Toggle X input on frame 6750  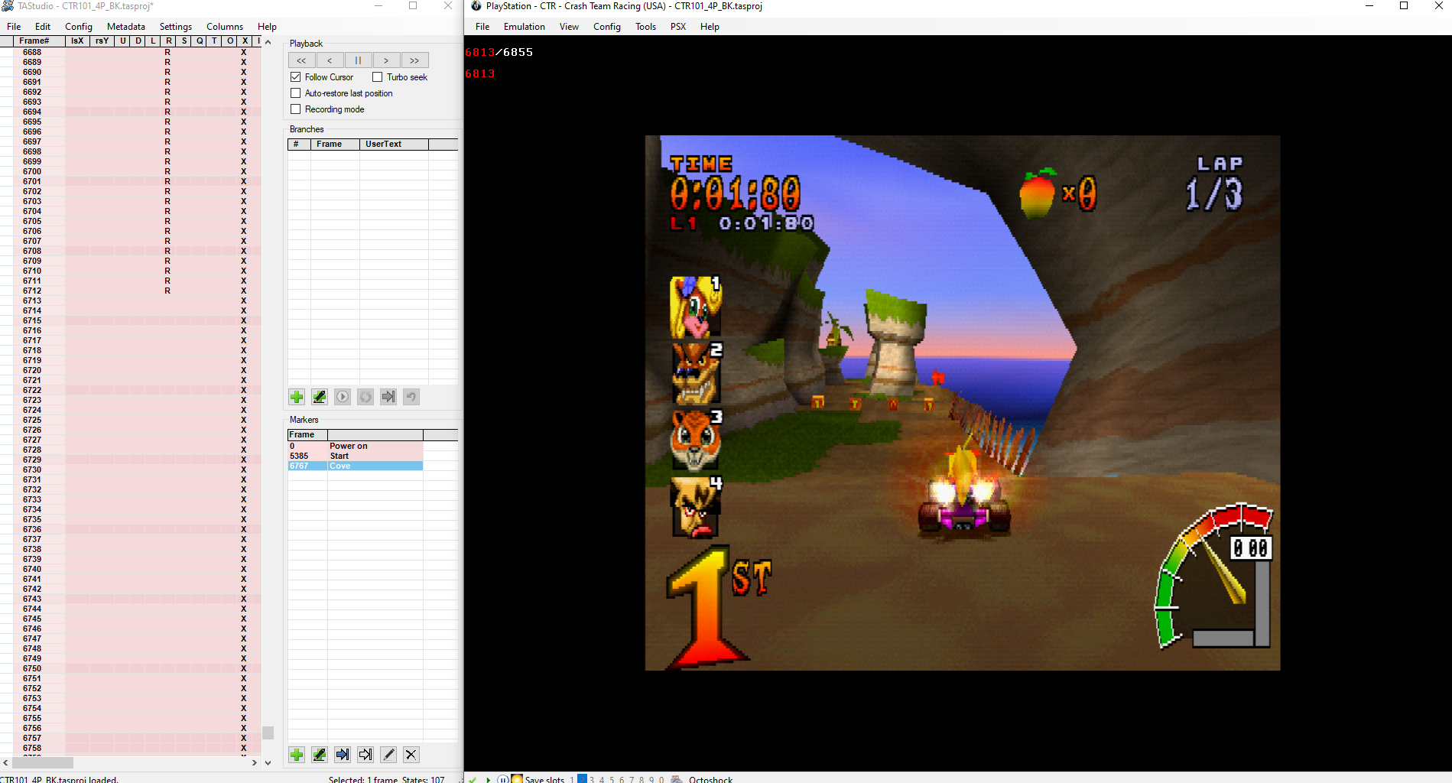coord(244,668)
